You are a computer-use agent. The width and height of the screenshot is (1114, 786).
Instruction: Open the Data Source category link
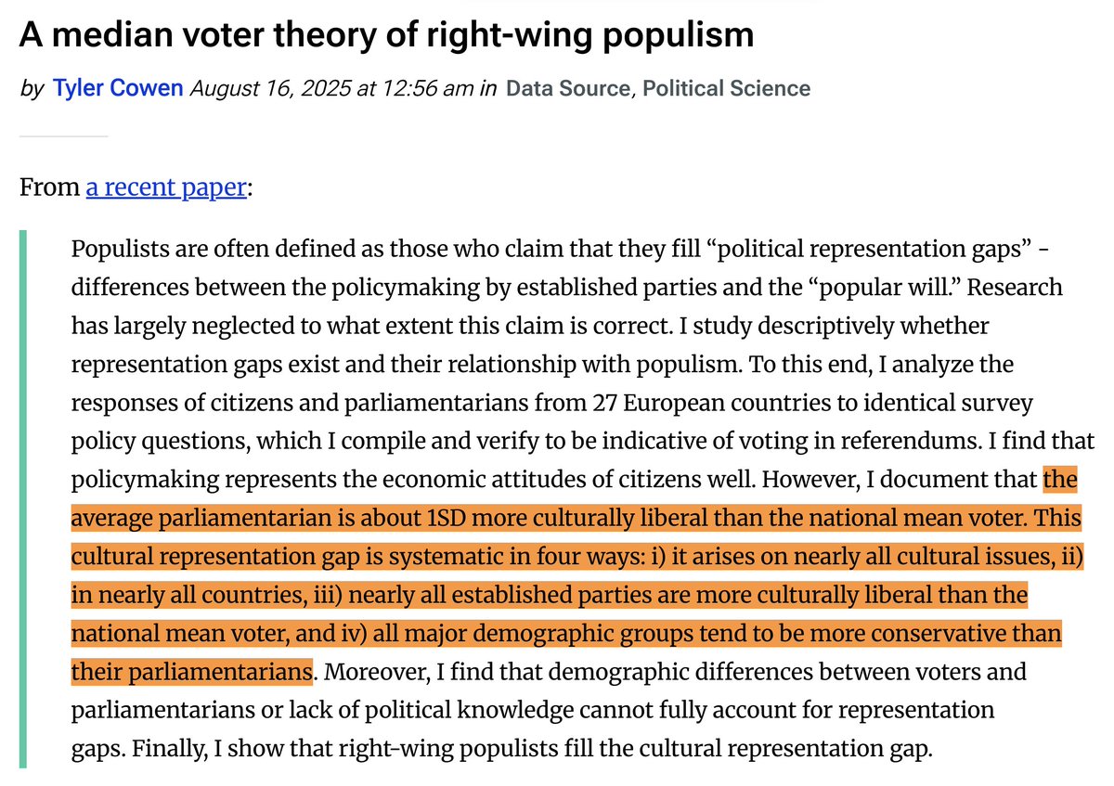[x=567, y=88]
